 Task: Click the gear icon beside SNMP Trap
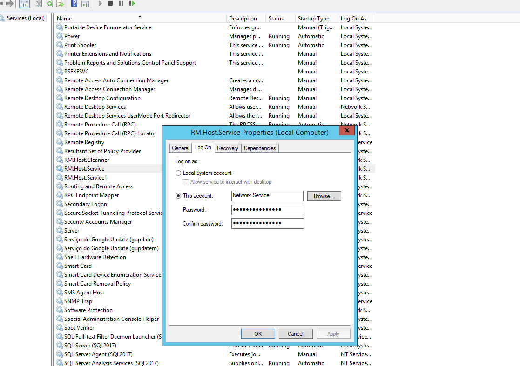pos(60,301)
